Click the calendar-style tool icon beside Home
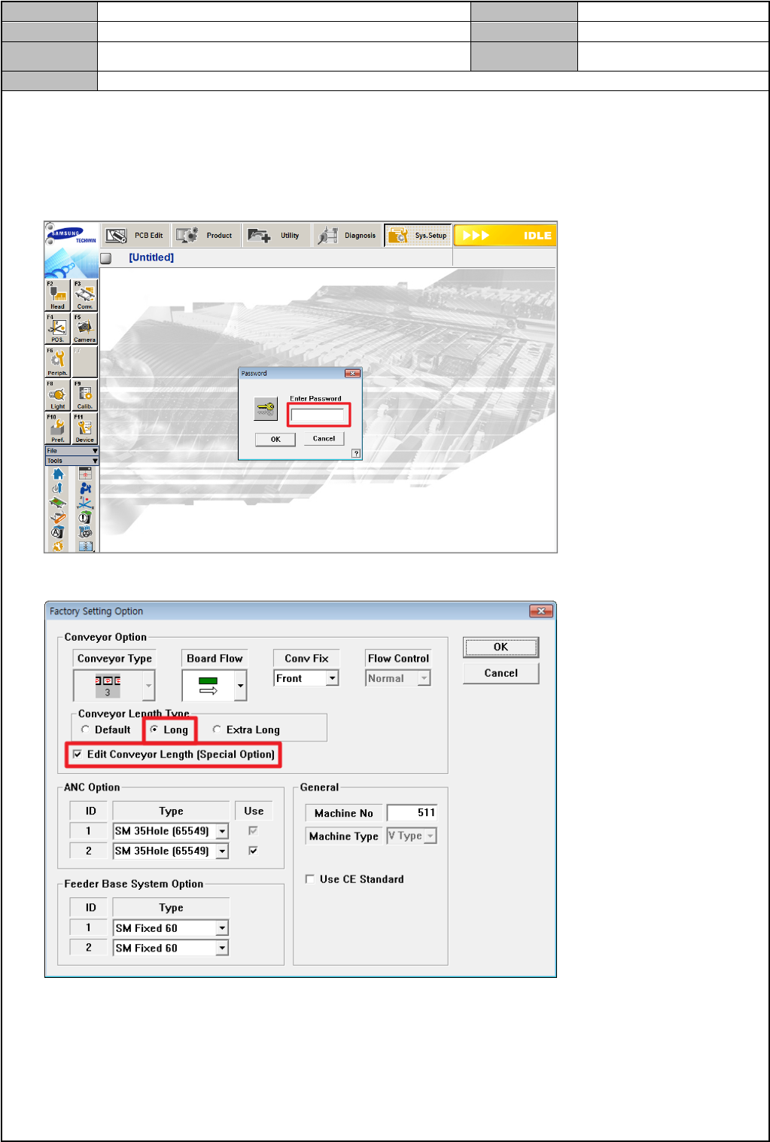This screenshot has height=1142, width=770. pos(85,474)
